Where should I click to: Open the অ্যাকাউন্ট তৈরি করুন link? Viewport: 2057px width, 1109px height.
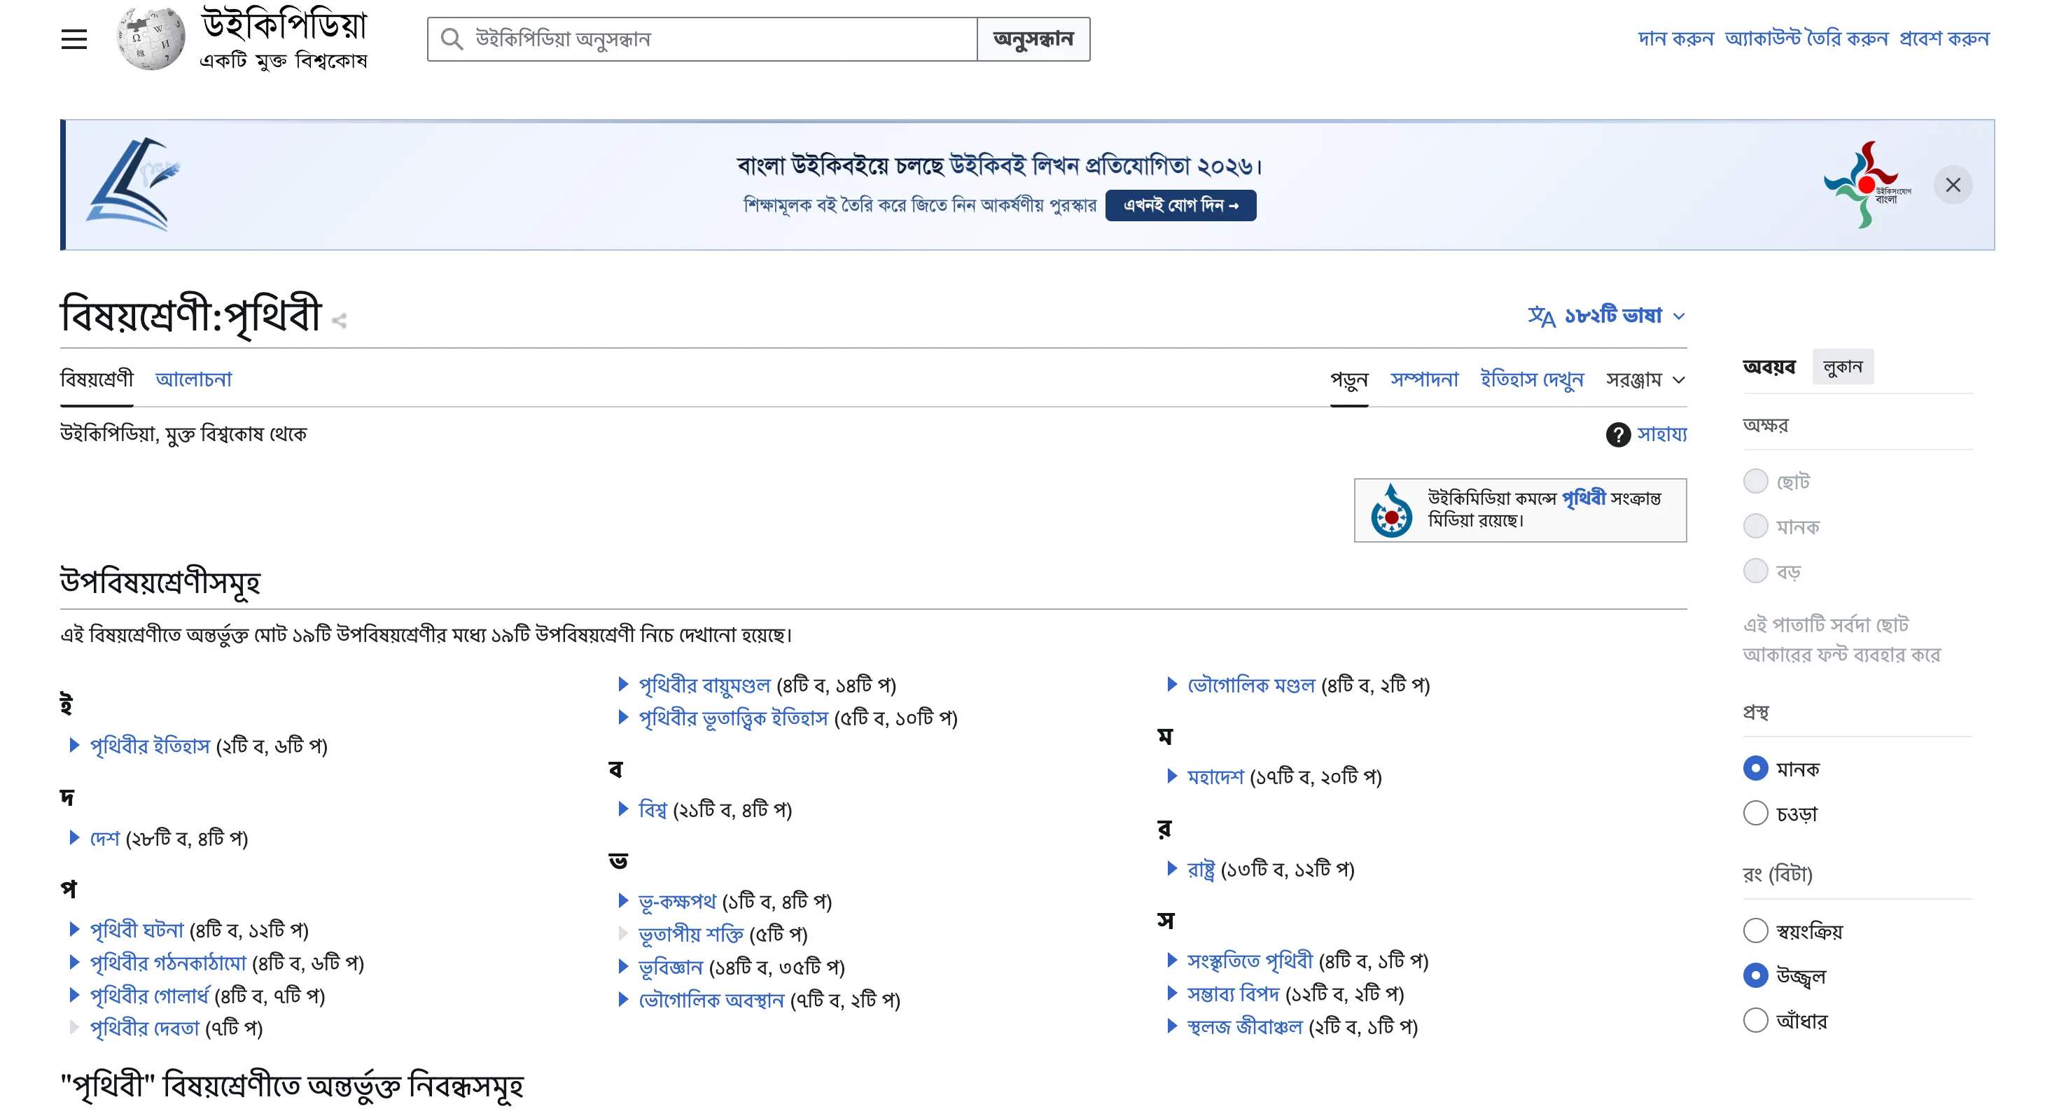(1806, 39)
